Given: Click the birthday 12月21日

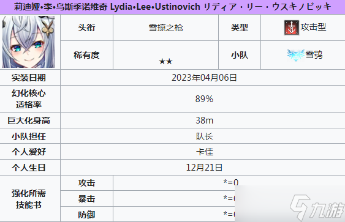Looking at the screenshot, I should point(204,168).
